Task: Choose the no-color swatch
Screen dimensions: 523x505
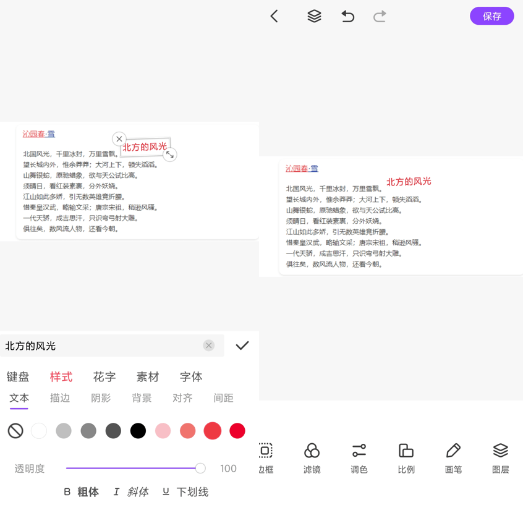Action: [x=15, y=431]
